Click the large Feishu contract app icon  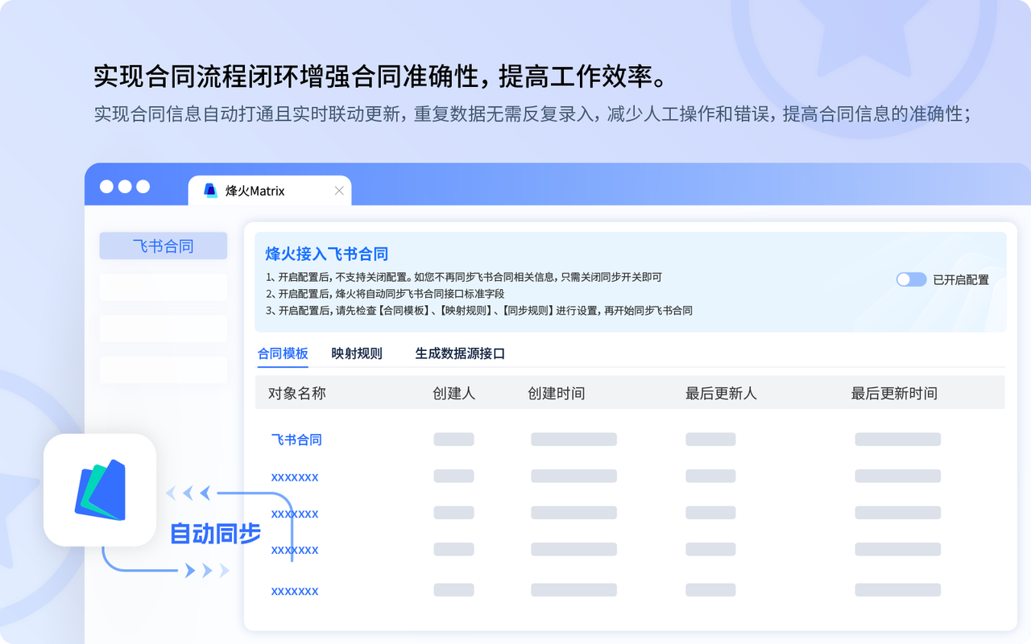(100, 490)
